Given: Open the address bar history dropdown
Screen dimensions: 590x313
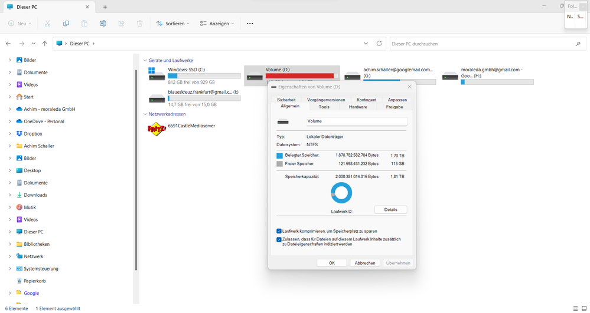Looking at the screenshot, I should coord(366,44).
